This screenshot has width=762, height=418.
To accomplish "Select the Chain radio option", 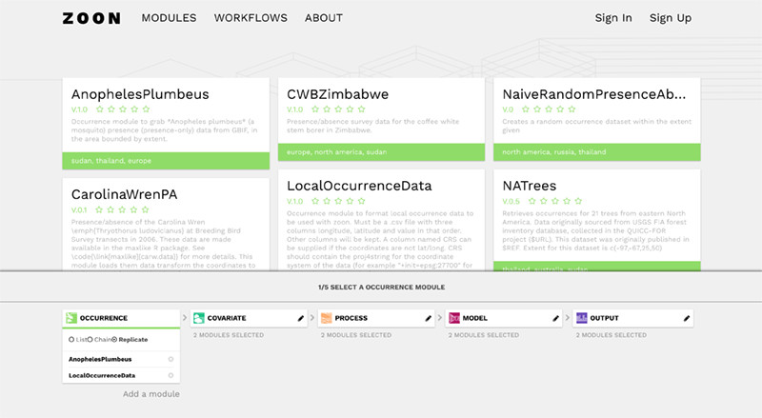I will [90, 339].
